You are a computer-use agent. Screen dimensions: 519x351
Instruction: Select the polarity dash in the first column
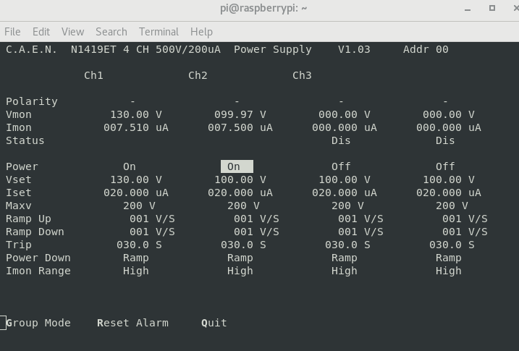tap(132, 101)
